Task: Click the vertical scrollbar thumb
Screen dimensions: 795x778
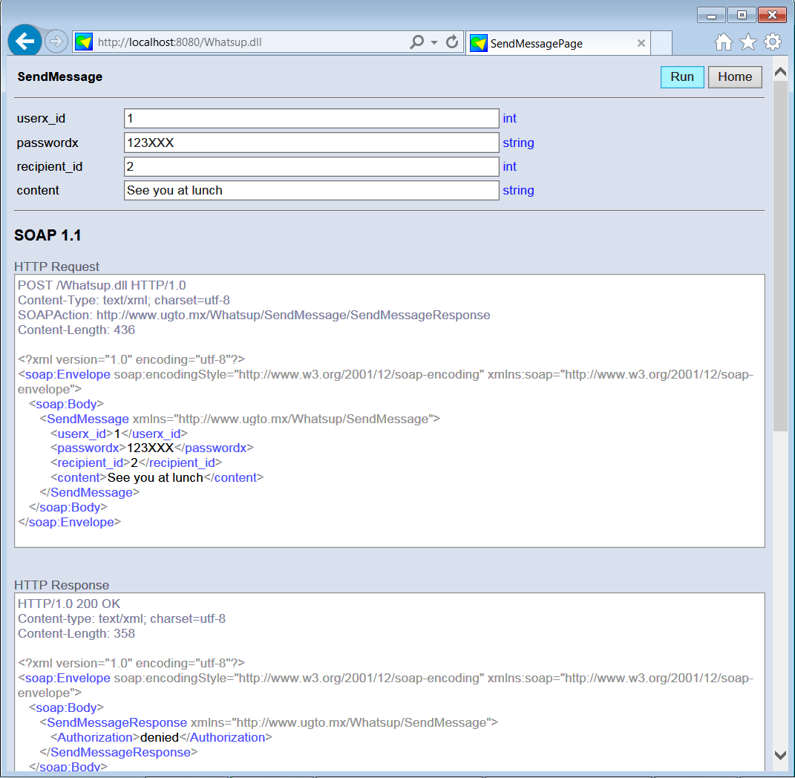Action: (x=781, y=256)
